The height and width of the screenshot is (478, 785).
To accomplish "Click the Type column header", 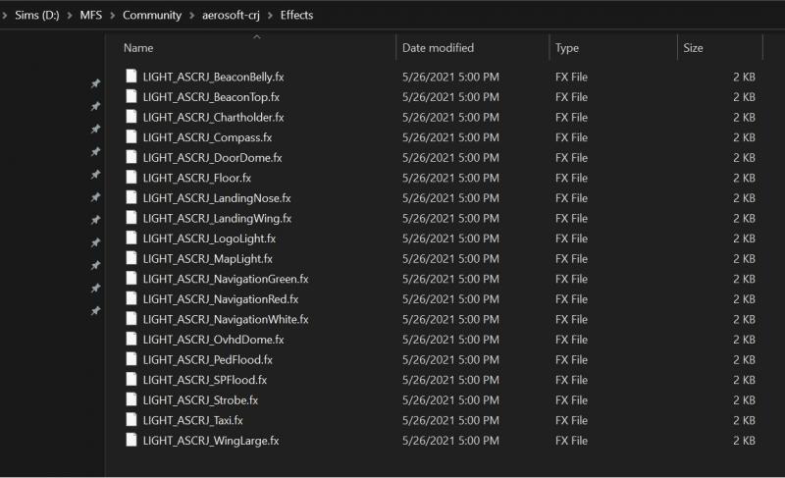I will pos(567,48).
